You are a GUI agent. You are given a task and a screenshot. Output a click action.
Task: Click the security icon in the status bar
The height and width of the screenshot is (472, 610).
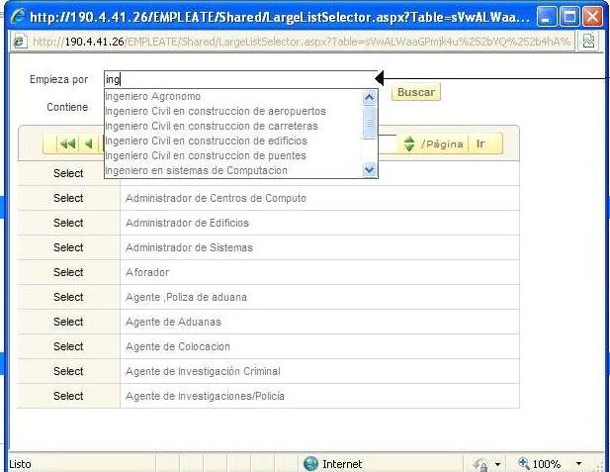pos(482,463)
